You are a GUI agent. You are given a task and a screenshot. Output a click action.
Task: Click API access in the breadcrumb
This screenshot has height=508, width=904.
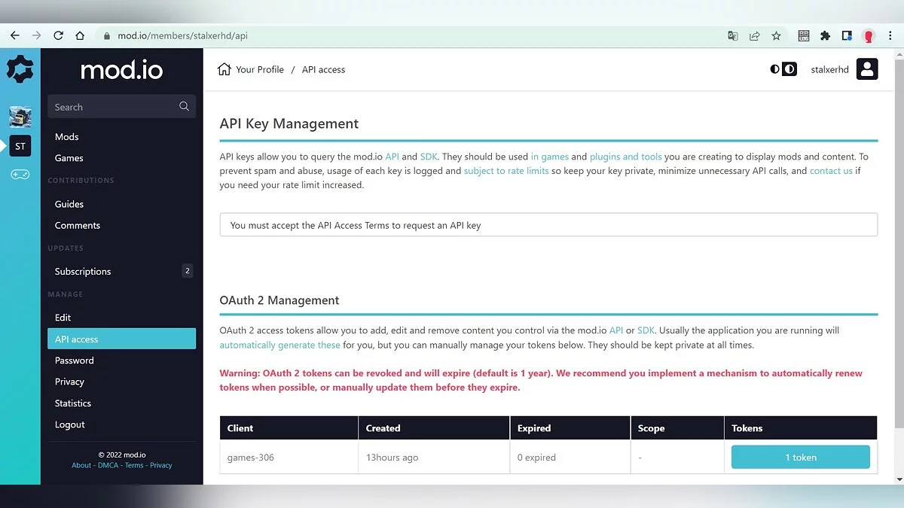click(323, 69)
